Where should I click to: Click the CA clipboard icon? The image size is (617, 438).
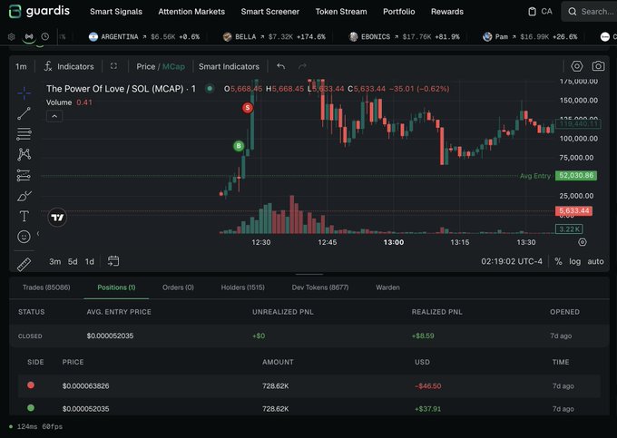pyautogui.click(x=532, y=12)
